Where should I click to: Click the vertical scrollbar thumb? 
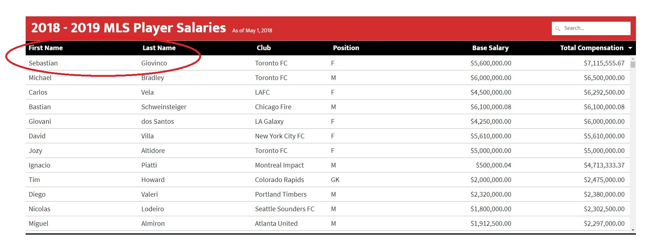point(633,64)
